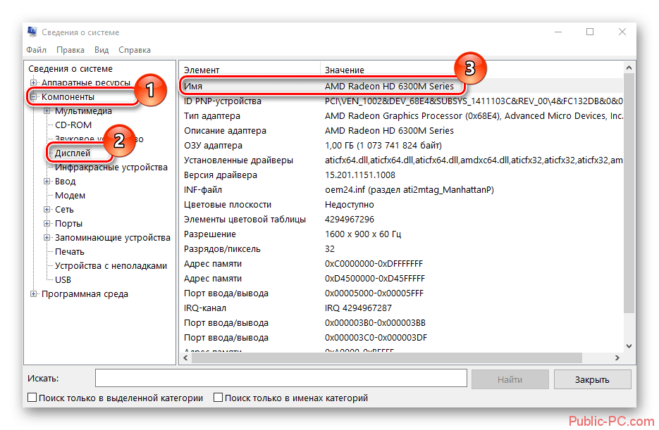This screenshot has width=659, height=430.
Task: Open the Вид menu
Action: tap(101, 50)
